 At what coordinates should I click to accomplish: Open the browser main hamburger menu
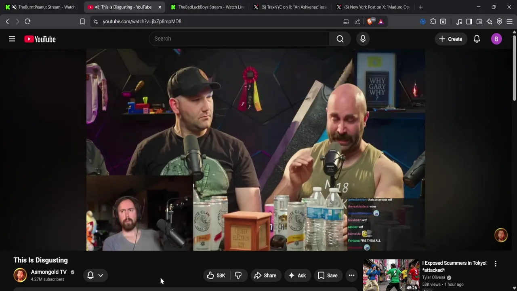click(510, 21)
